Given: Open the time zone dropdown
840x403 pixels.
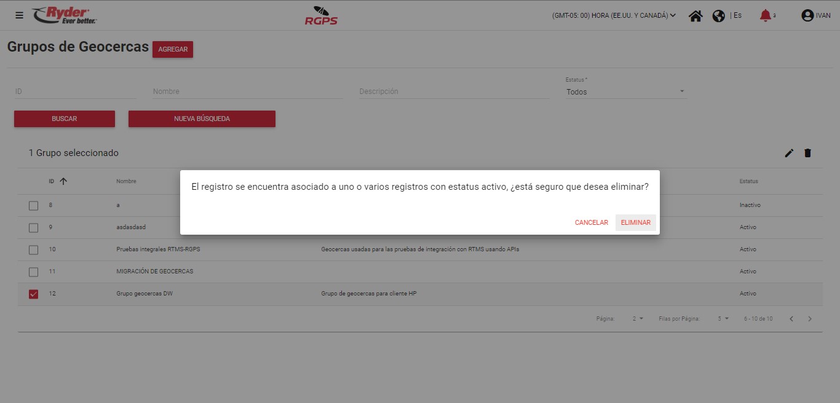Looking at the screenshot, I should [x=614, y=16].
